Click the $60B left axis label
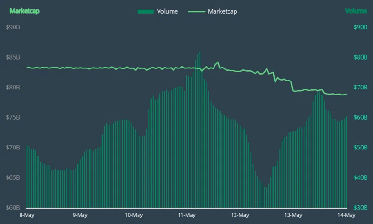The image size is (373, 224). [13, 208]
